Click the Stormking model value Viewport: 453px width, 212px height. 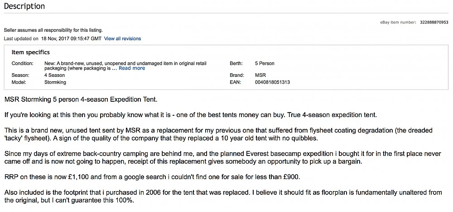coord(55,82)
